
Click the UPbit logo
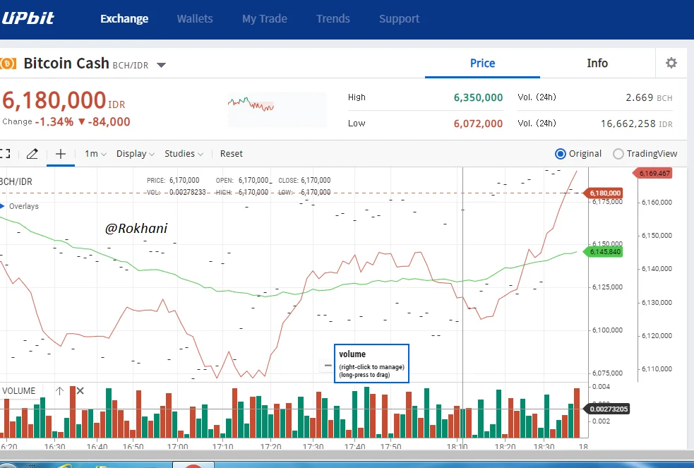pyautogui.click(x=28, y=18)
